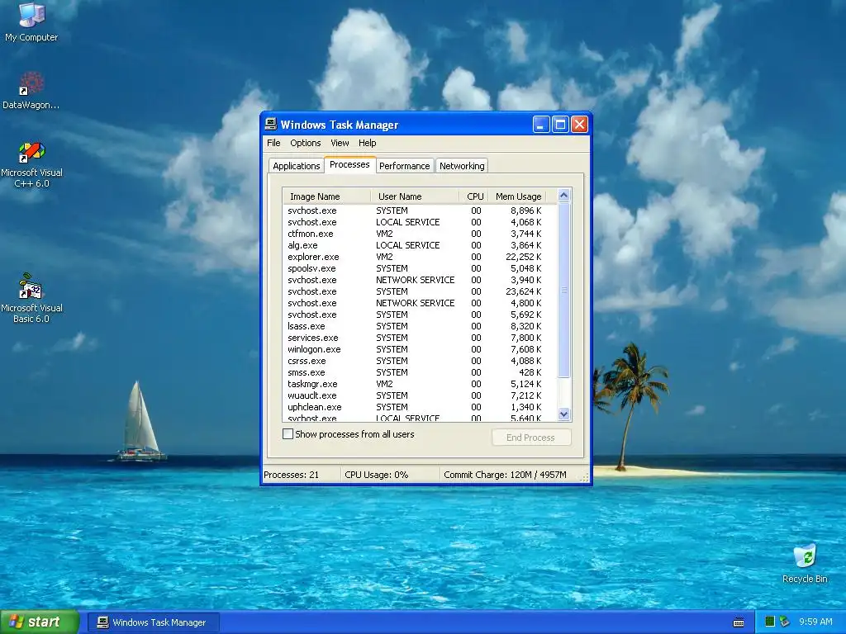Click the tray icon beside the clock

[785, 622]
